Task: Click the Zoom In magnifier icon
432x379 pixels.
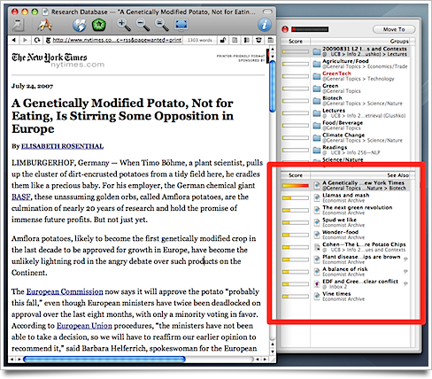Action: (x=124, y=25)
